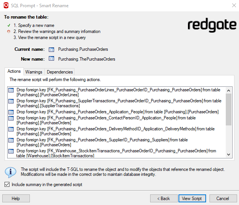Click the blue information bubble icon

tap(11, 172)
